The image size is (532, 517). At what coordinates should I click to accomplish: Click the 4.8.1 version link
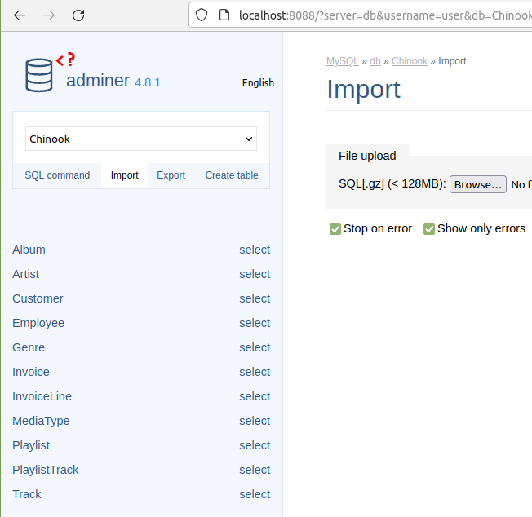click(x=148, y=82)
